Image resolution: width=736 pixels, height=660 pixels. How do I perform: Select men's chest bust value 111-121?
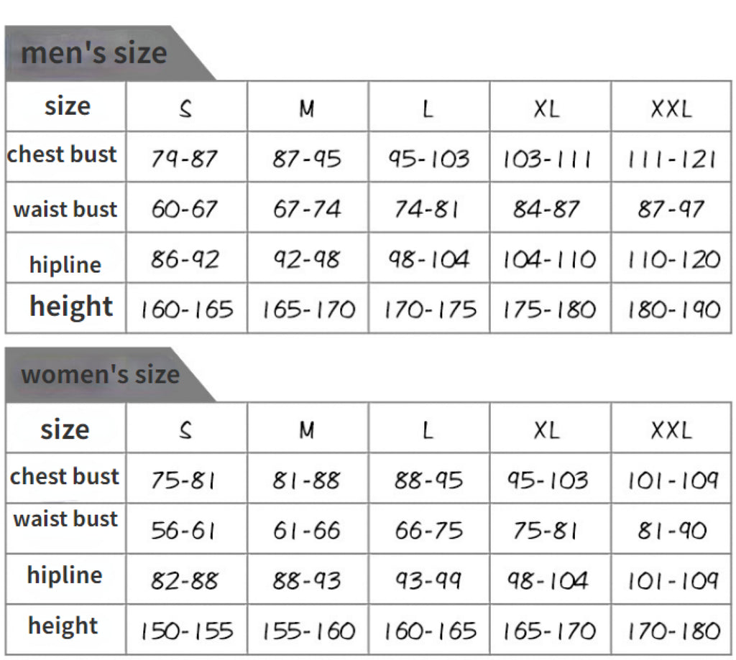click(671, 159)
